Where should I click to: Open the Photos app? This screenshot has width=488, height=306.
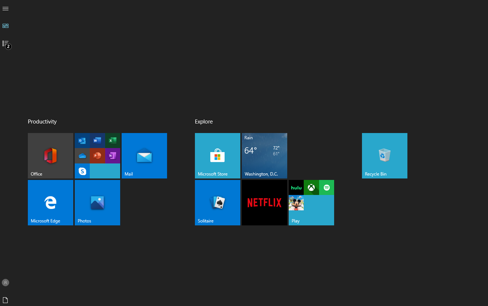coord(97,202)
